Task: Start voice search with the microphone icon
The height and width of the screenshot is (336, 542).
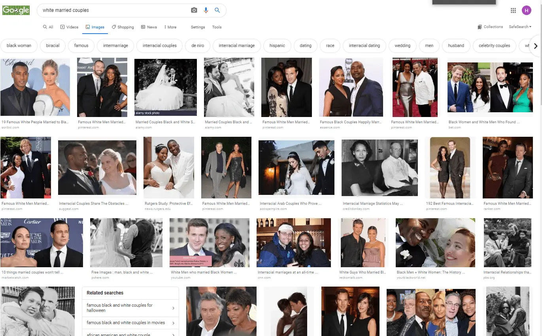Action: tap(206, 10)
